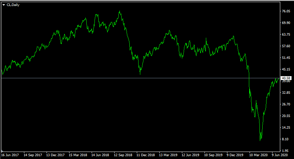Click the 57.60 price axis label

[x=286, y=46]
